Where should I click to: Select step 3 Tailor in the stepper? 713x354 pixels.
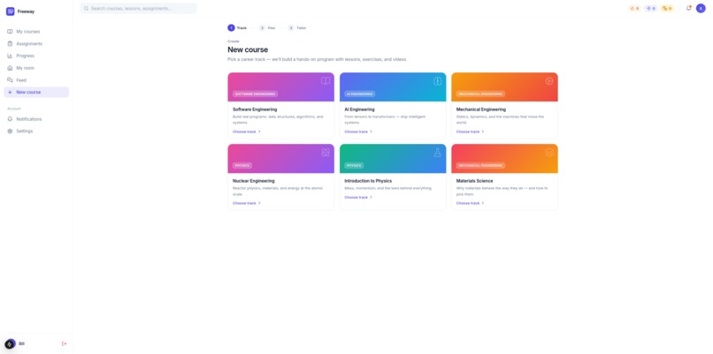tap(297, 28)
